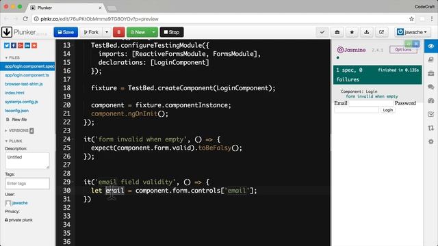Open the briefcase templates toolbar icon
This screenshot has height=246, width=438.
point(337,32)
